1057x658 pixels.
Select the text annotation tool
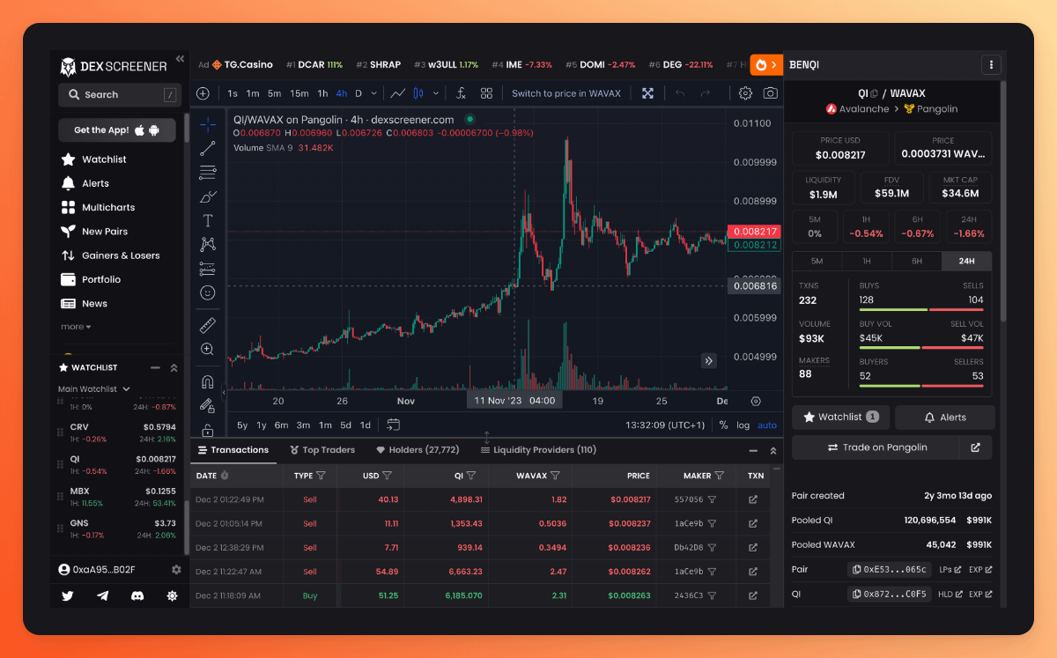click(x=207, y=220)
